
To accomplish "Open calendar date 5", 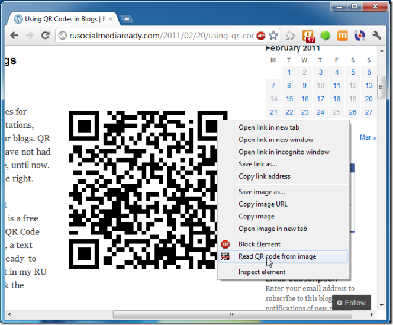I will pos(353,72).
